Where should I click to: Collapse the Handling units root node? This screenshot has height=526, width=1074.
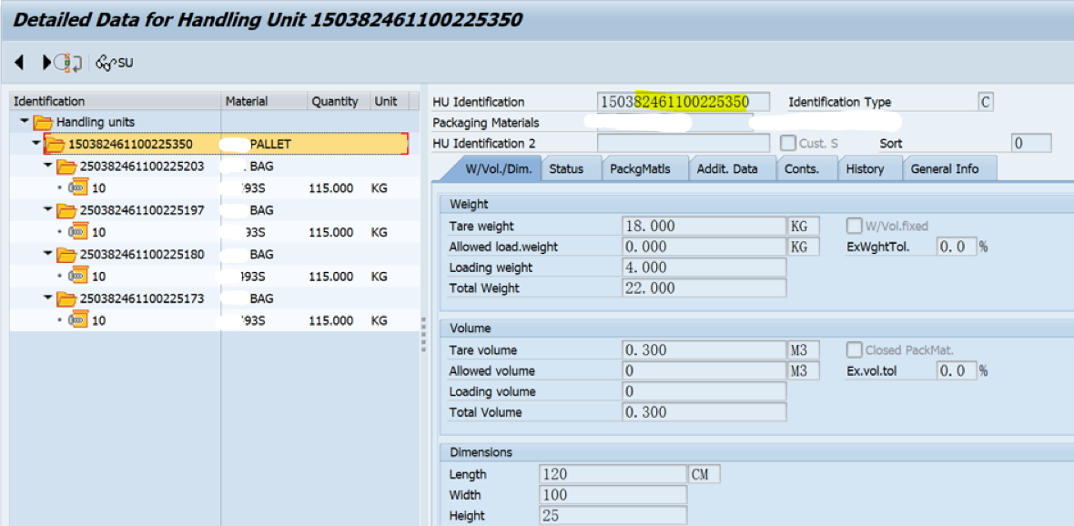pyautogui.click(x=22, y=123)
